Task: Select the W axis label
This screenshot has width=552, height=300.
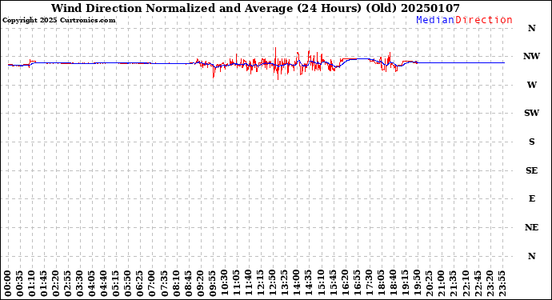Action: click(x=531, y=85)
